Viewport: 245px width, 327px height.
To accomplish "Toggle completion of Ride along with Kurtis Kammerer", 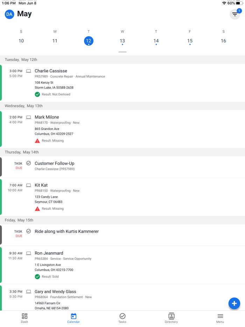I will pos(28,231).
